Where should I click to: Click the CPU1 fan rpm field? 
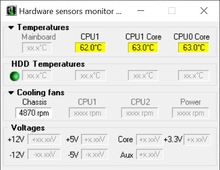tap(87, 113)
